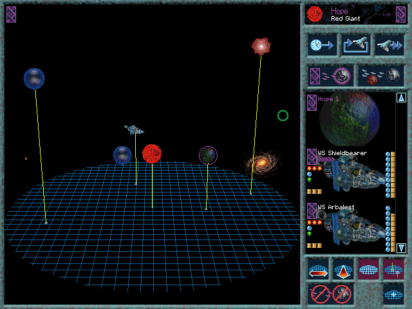Toggle the hide ships filter icon
This screenshot has height=309, width=412.
(x=320, y=294)
